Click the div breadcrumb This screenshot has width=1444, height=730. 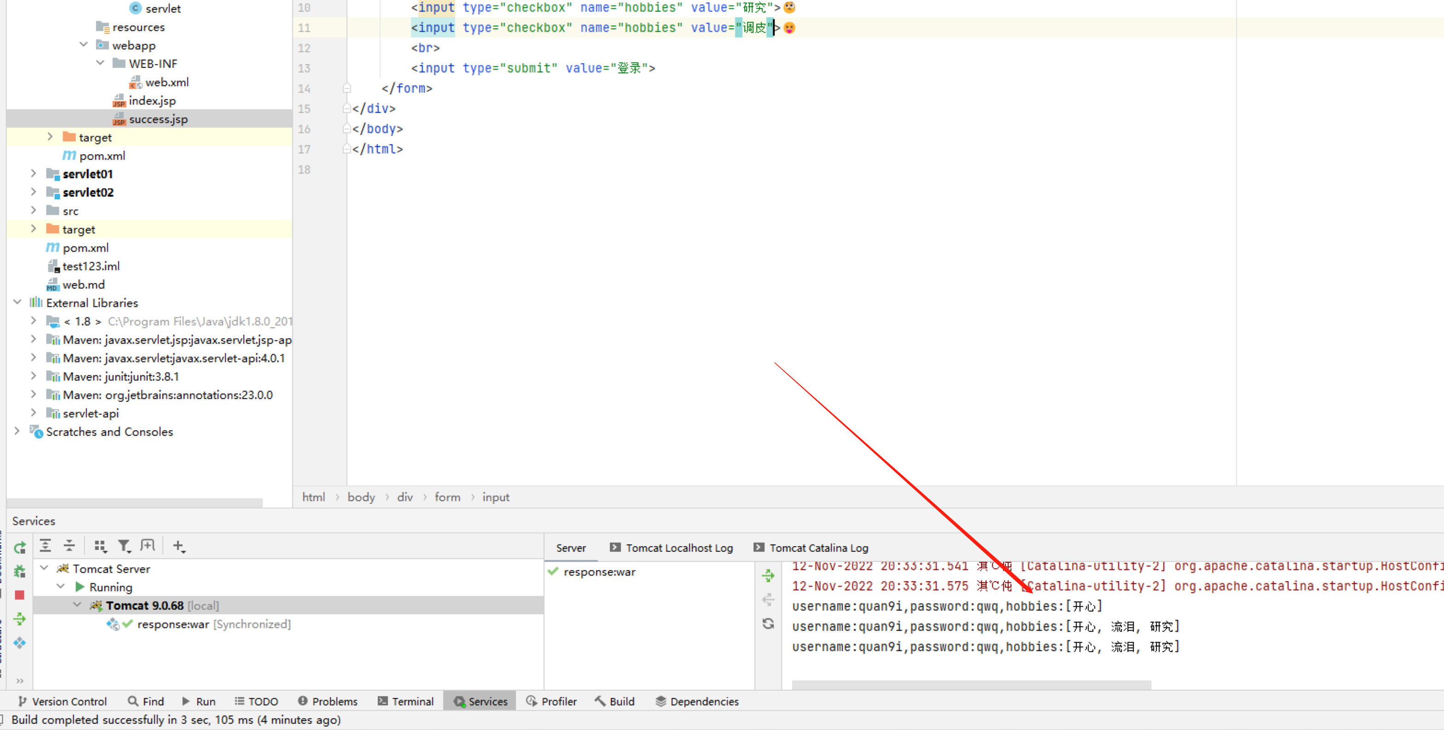(405, 497)
